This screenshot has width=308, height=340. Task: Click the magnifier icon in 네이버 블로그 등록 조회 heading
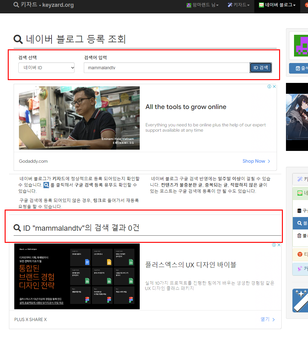tap(18, 39)
